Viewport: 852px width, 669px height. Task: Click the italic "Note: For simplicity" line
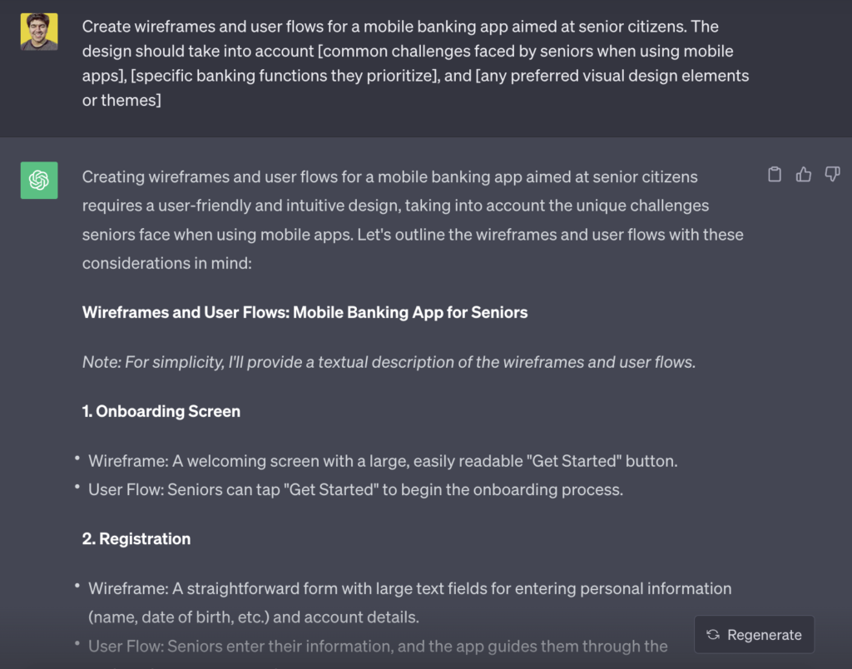click(389, 362)
